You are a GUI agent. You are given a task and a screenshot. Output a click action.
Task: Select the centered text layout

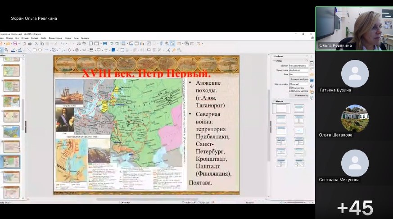[299, 130]
